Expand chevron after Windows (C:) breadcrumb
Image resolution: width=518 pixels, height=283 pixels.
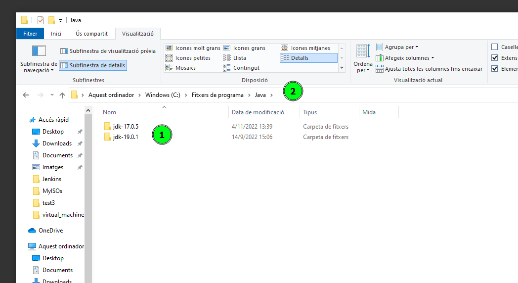[x=186, y=95]
